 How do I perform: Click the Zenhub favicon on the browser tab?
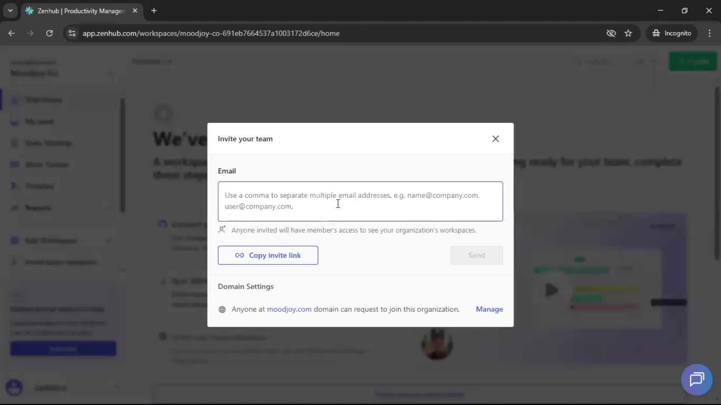[x=29, y=11]
